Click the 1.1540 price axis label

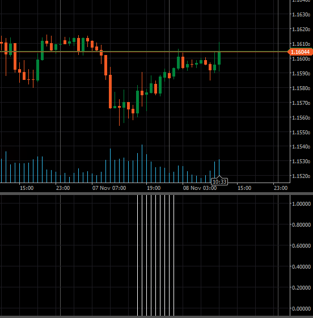pos(301,146)
